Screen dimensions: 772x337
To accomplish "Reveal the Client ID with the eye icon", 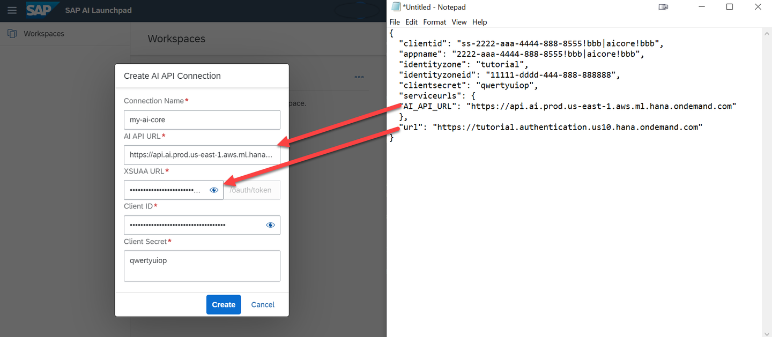I will click(270, 225).
